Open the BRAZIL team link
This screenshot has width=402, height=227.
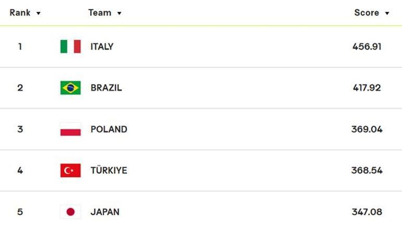106,88
